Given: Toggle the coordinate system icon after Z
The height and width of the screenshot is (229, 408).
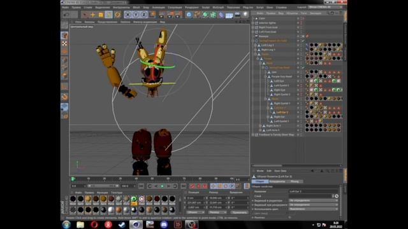Looking at the screenshot, I should point(152,15).
